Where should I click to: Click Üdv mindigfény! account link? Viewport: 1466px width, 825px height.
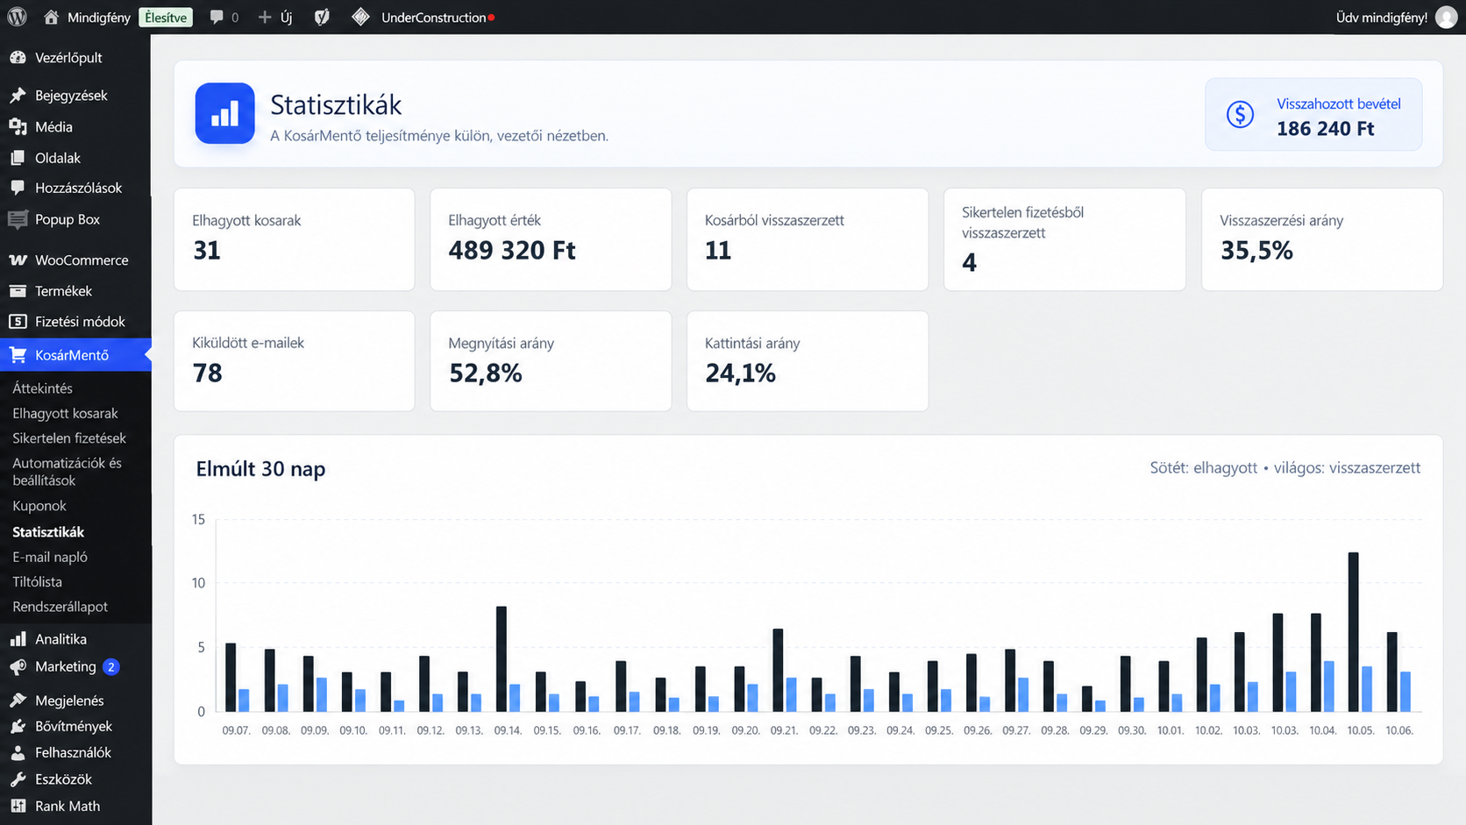coord(1381,18)
